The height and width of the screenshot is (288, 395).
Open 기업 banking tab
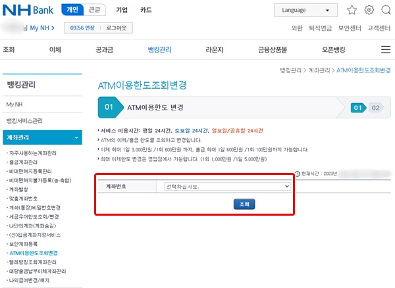[122, 10]
